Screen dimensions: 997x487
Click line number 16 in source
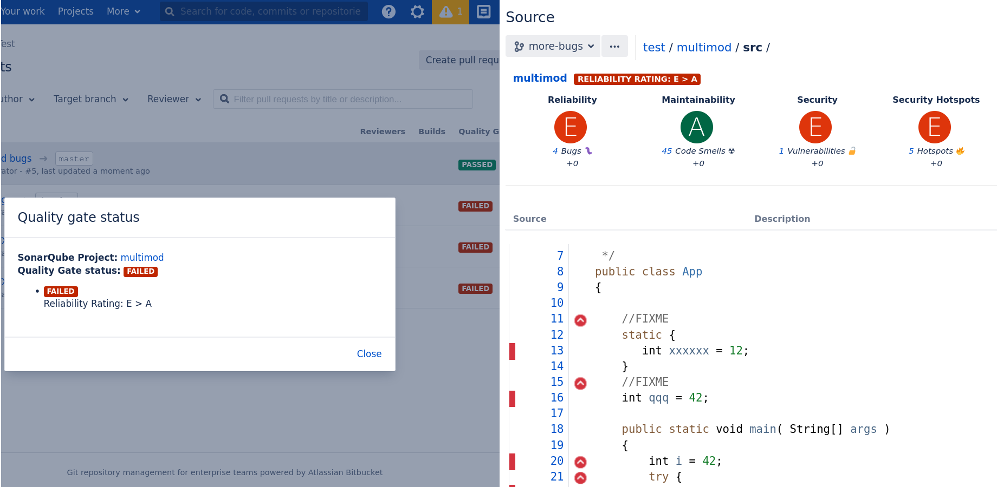coord(557,398)
